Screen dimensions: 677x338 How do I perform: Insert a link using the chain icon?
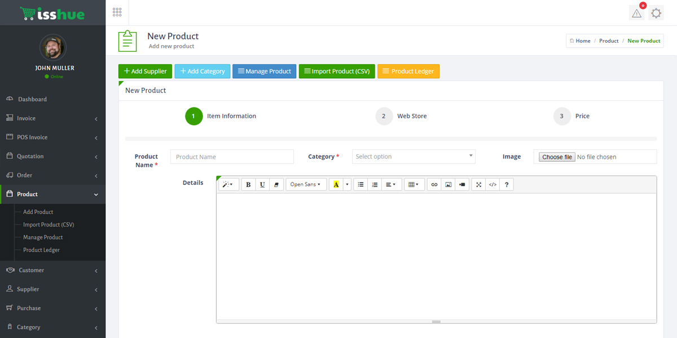pyautogui.click(x=434, y=185)
